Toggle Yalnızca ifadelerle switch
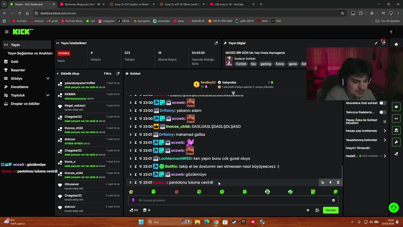 pyautogui.click(x=383, y=112)
